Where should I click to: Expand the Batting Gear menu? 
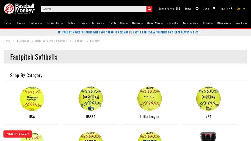point(55,23)
